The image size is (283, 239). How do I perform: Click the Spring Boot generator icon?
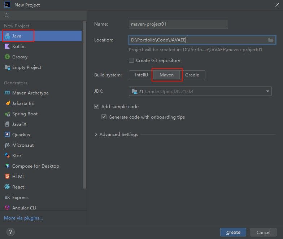(7, 114)
